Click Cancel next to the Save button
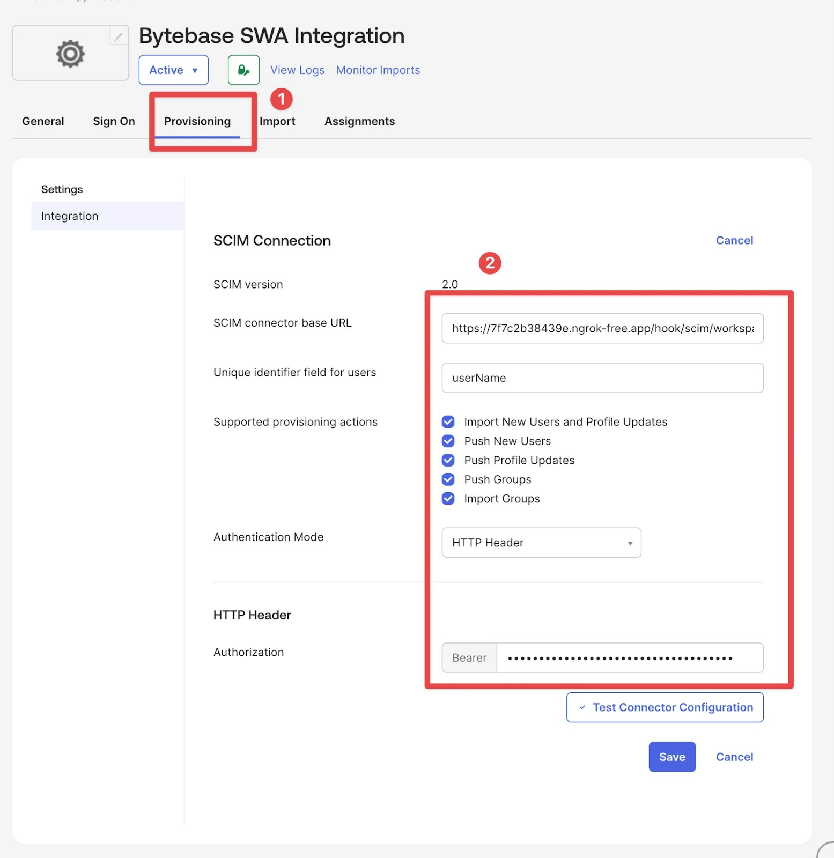The height and width of the screenshot is (858, 834). coord(734,757)
